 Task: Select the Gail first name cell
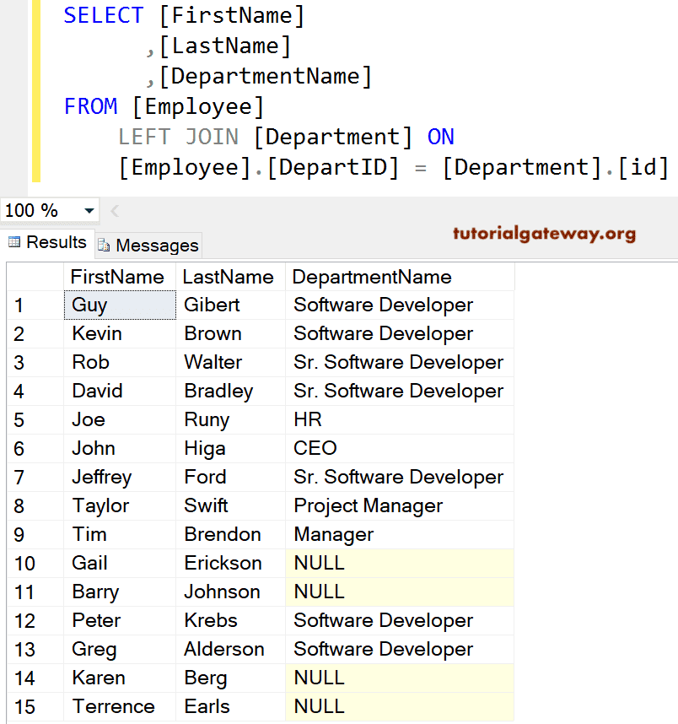tap(120, 564)
